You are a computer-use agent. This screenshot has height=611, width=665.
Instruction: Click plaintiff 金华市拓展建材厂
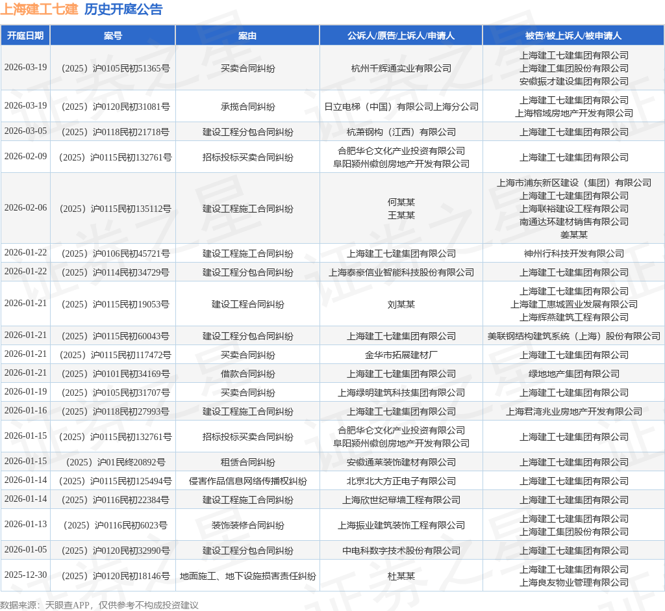(401, 355)
